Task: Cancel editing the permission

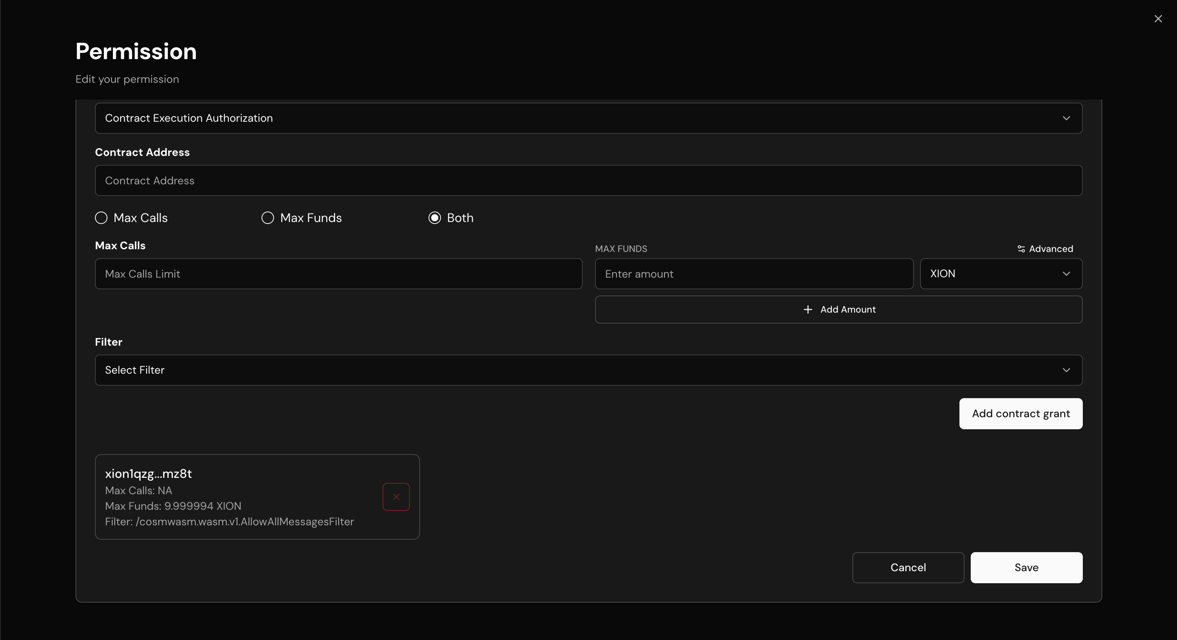Action: (907, 567)
